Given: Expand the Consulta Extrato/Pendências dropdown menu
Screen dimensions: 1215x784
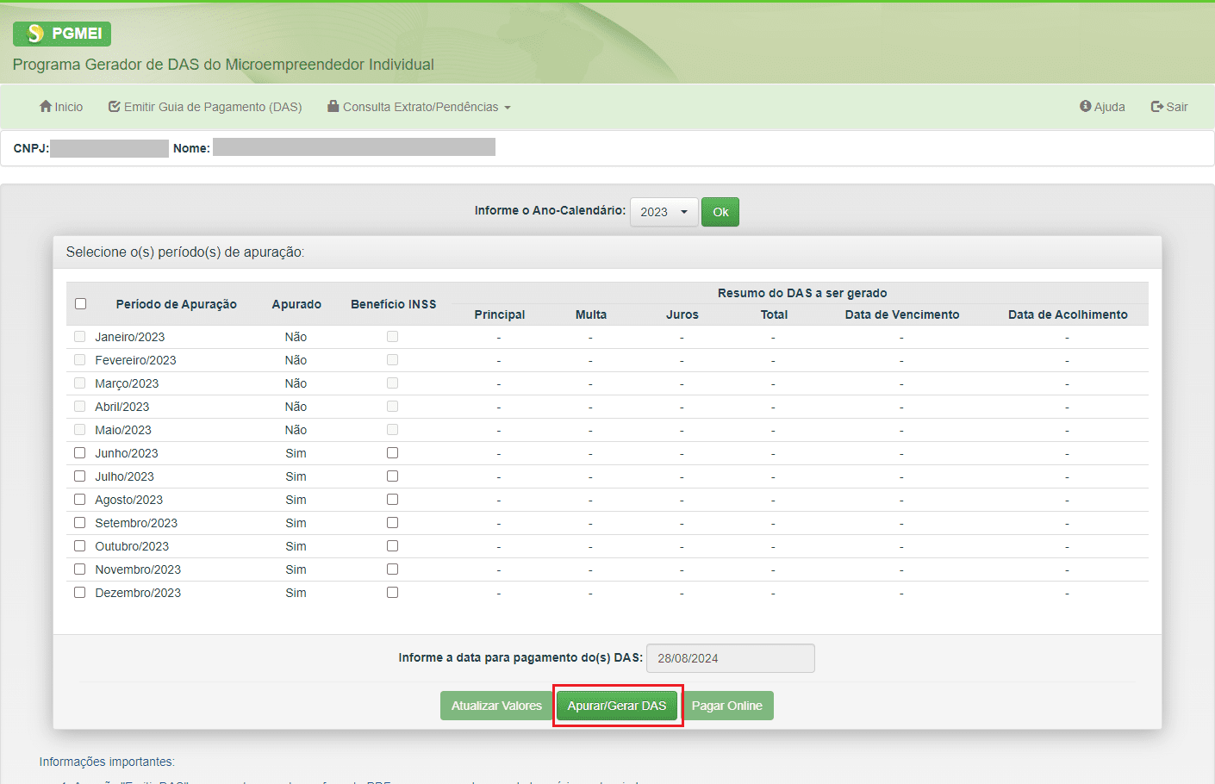Looking at the screenshot, I should 419,107.
